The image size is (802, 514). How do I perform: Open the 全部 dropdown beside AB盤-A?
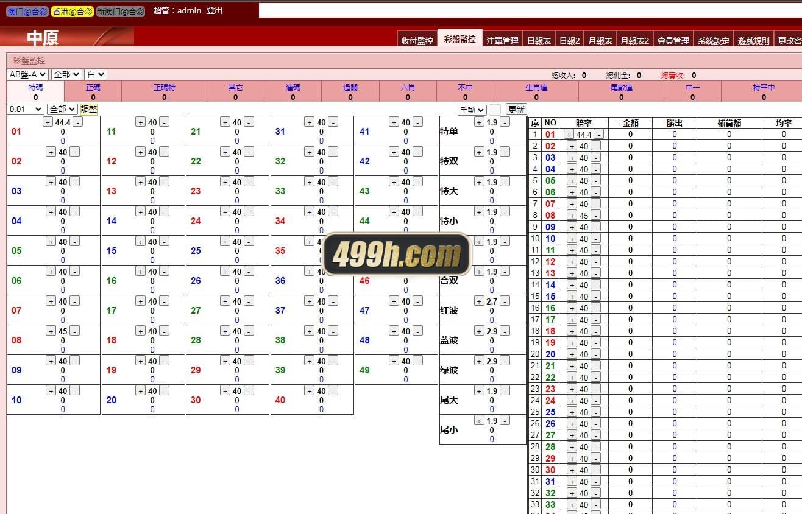tap(66, 74)
